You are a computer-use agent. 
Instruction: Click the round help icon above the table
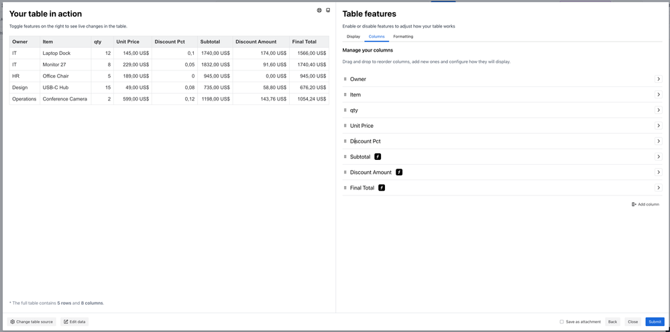pyautogui.click(x=319, y=10)
